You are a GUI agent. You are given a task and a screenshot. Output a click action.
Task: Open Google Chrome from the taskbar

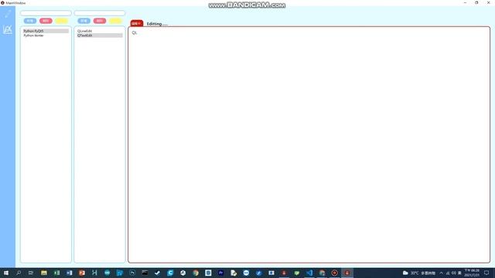pos(196,273)
